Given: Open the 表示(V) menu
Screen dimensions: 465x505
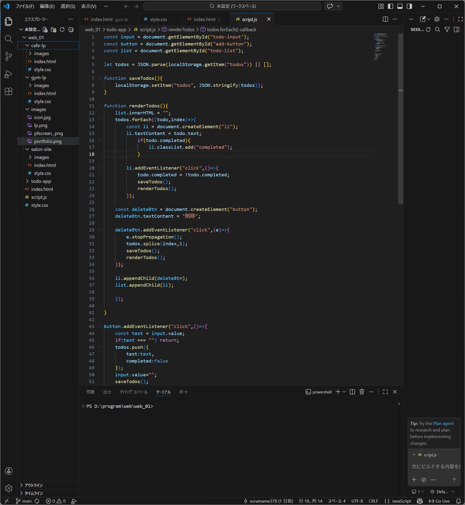Looking at the screenshot, I should 89,6.
